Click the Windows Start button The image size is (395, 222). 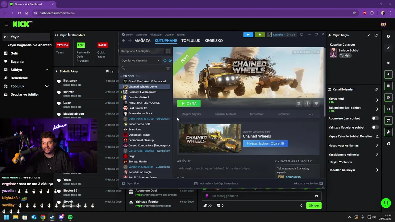point(6,217)
